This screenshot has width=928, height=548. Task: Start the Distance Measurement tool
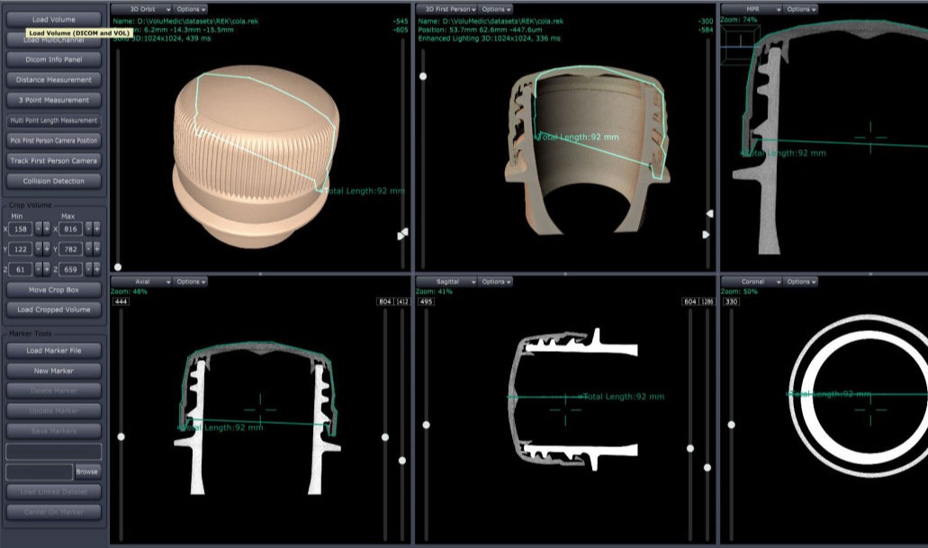pos(54,80)
